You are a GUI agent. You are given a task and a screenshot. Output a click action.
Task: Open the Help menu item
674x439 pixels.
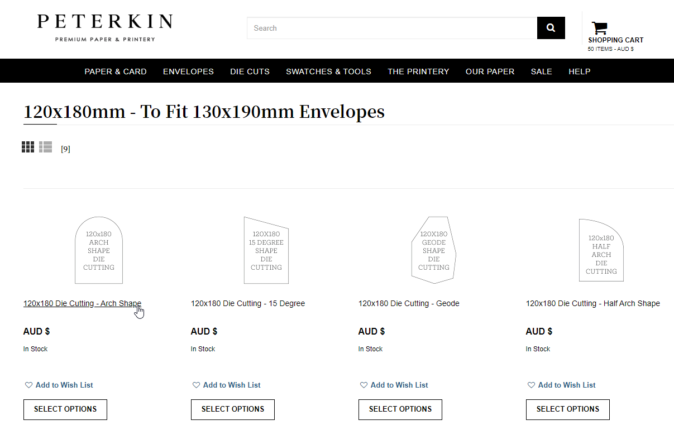579,71
